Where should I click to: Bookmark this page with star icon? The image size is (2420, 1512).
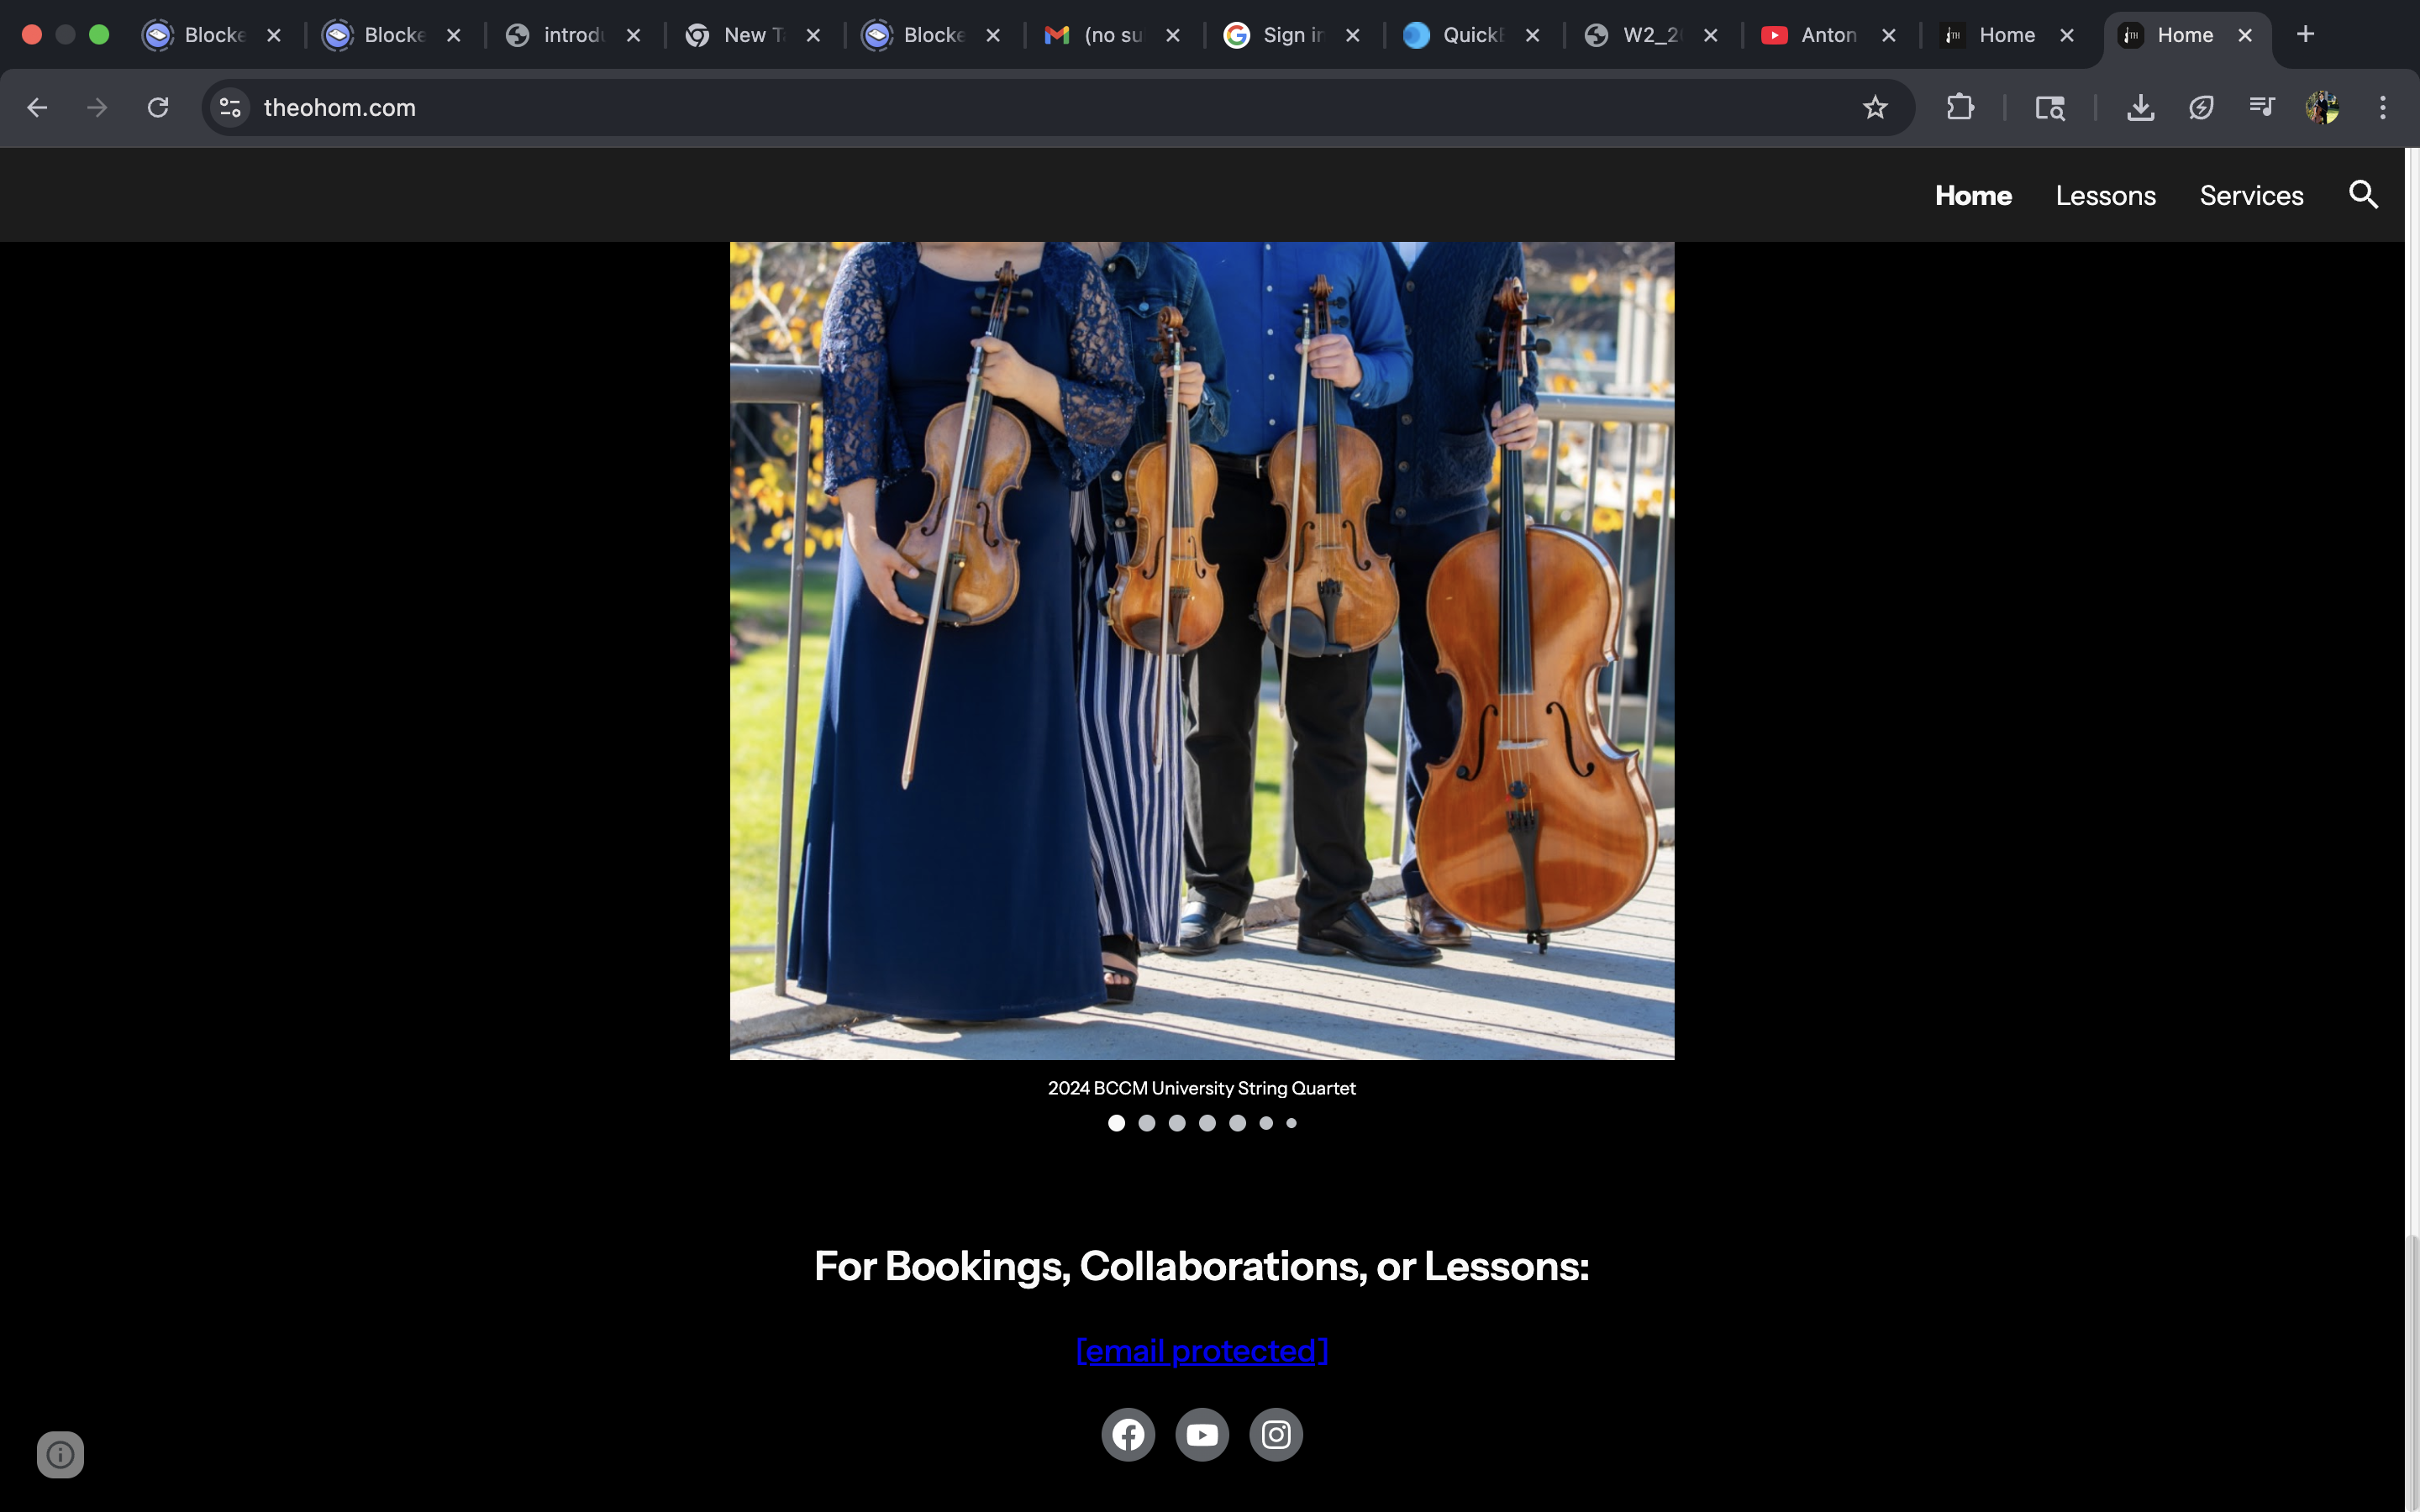coord(1875,107)
